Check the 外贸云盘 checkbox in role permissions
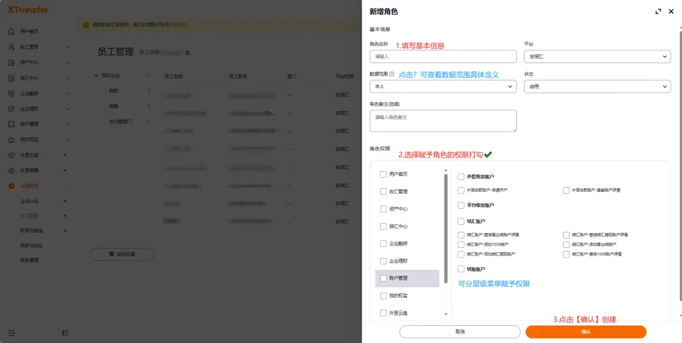Screen dimensions: 682x343 point(383,313)
